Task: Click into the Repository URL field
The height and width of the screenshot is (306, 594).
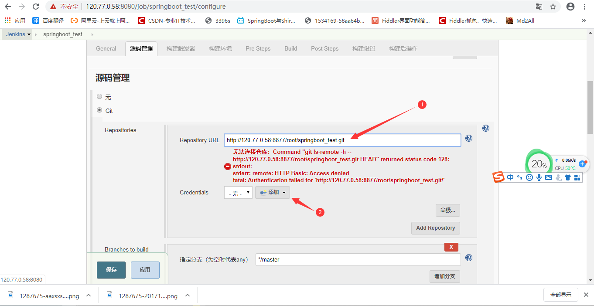Action: point(342,140)
